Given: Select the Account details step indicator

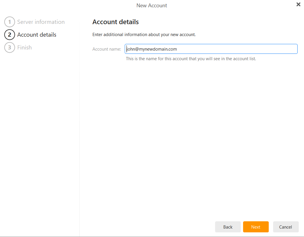Looking at the screenshot, I should 37,35.
